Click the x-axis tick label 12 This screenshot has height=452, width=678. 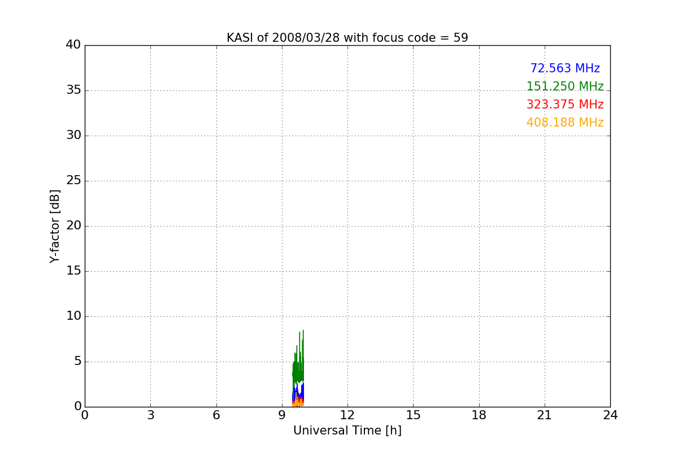coord(347,415)
